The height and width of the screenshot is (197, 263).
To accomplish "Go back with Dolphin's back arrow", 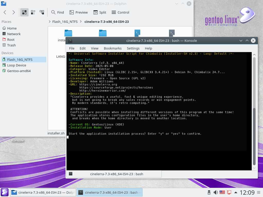I will (x=5, y=12).
